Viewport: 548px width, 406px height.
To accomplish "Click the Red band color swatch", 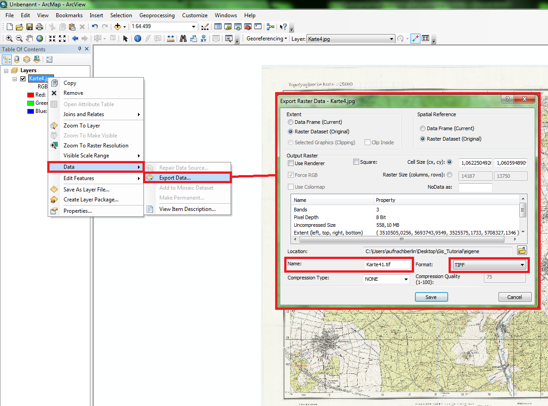I will 30,95.
